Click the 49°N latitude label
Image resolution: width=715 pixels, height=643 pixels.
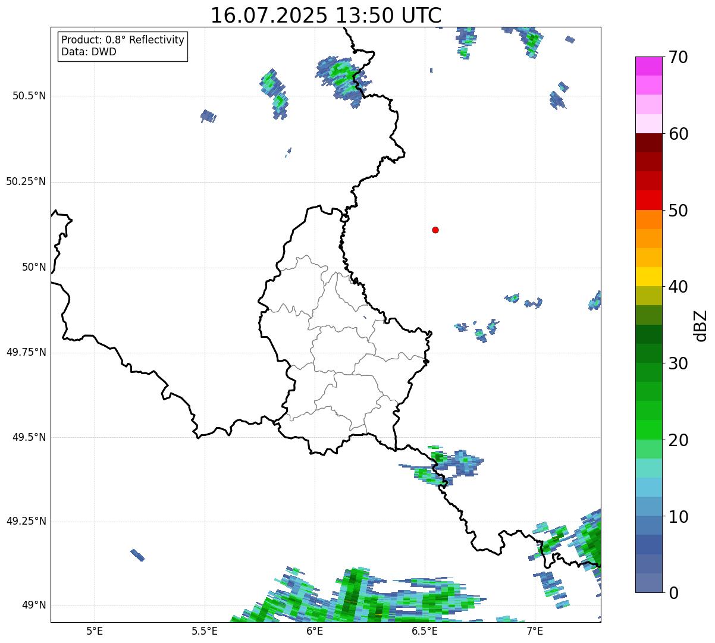pos(34,605)
